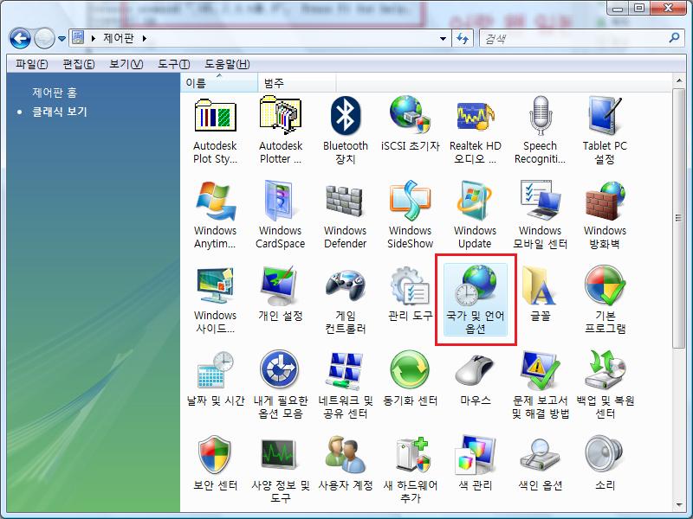Open the 보기(V) menu

[x=126, y=64]
